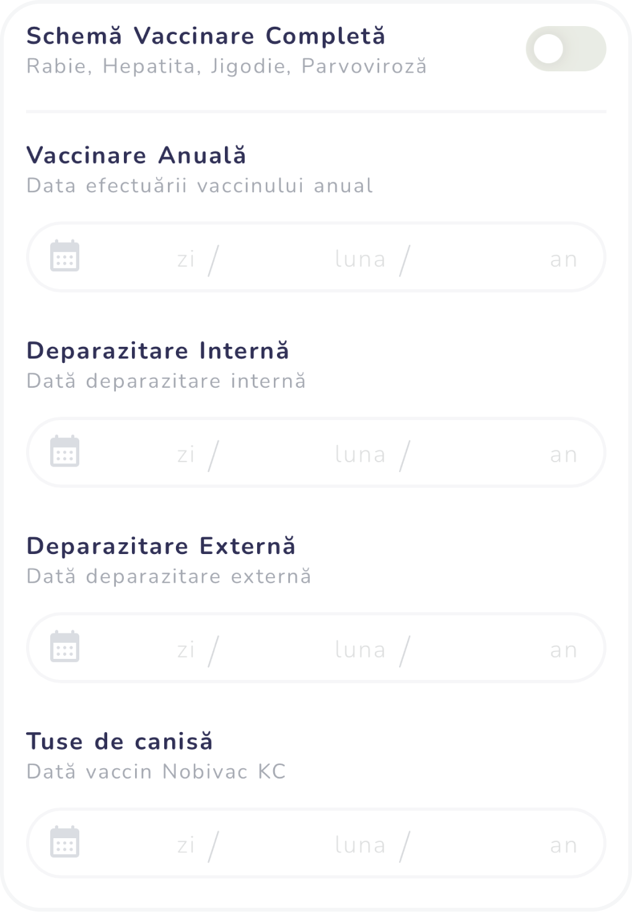
Task: Click the Tuse de canisă section label
Action: click(120, 741)
